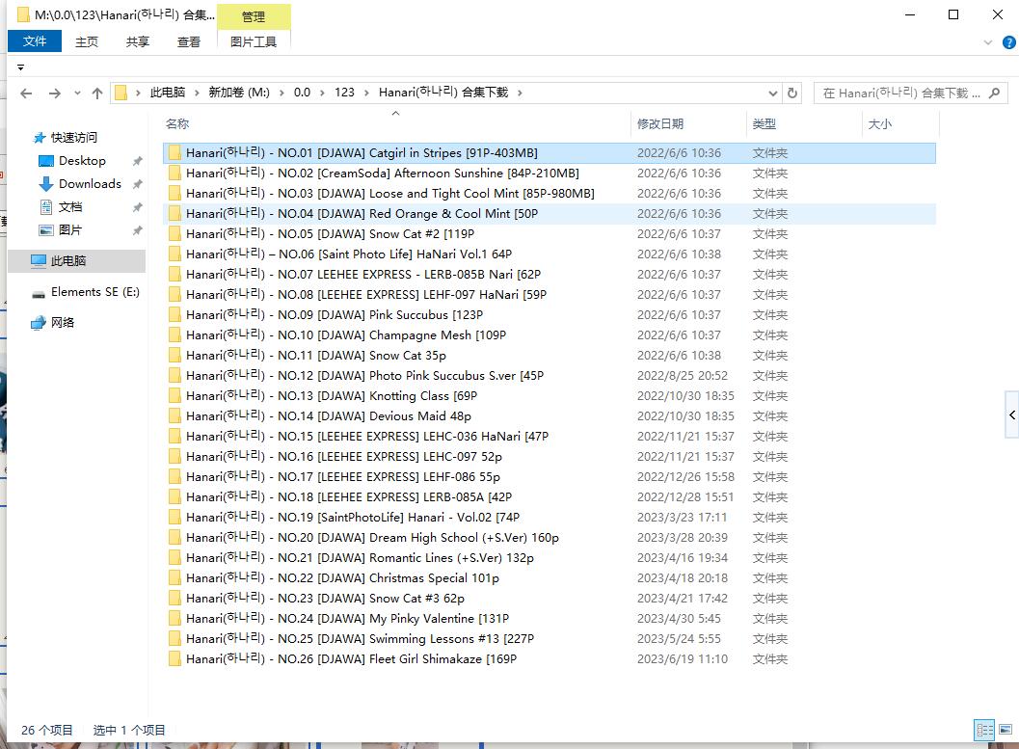Expand chevron after 0.0 breadcrumb
The width and height of the screenshot is (1019, 749).
322,93
